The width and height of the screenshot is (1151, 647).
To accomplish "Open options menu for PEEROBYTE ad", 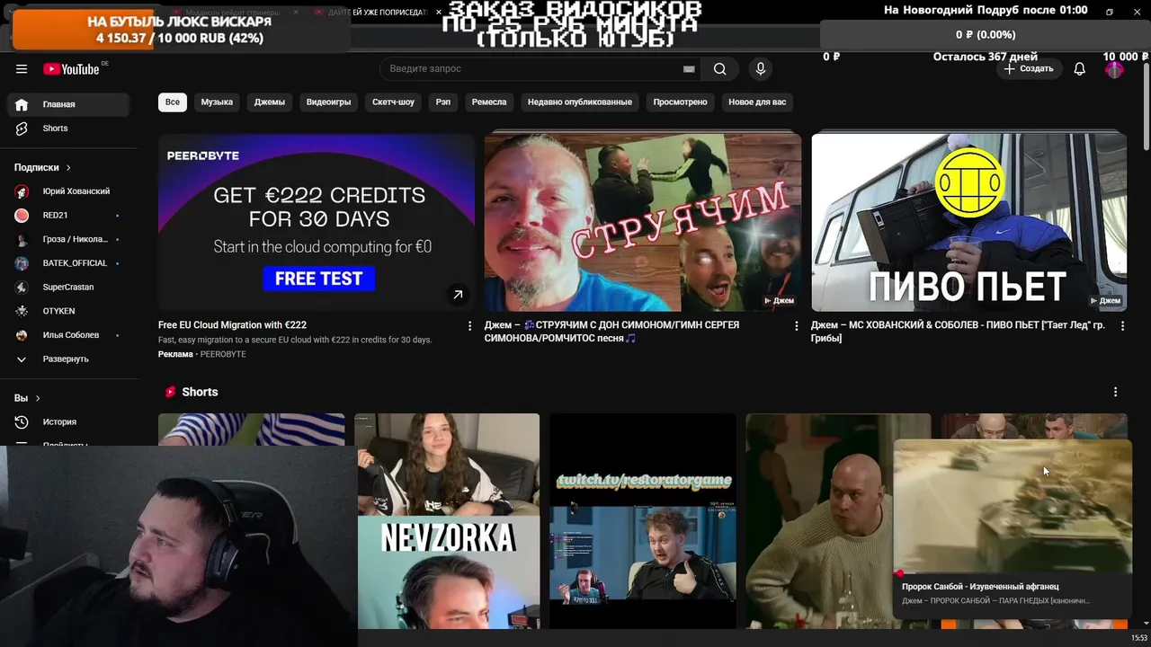I will [x=469, y=326].
